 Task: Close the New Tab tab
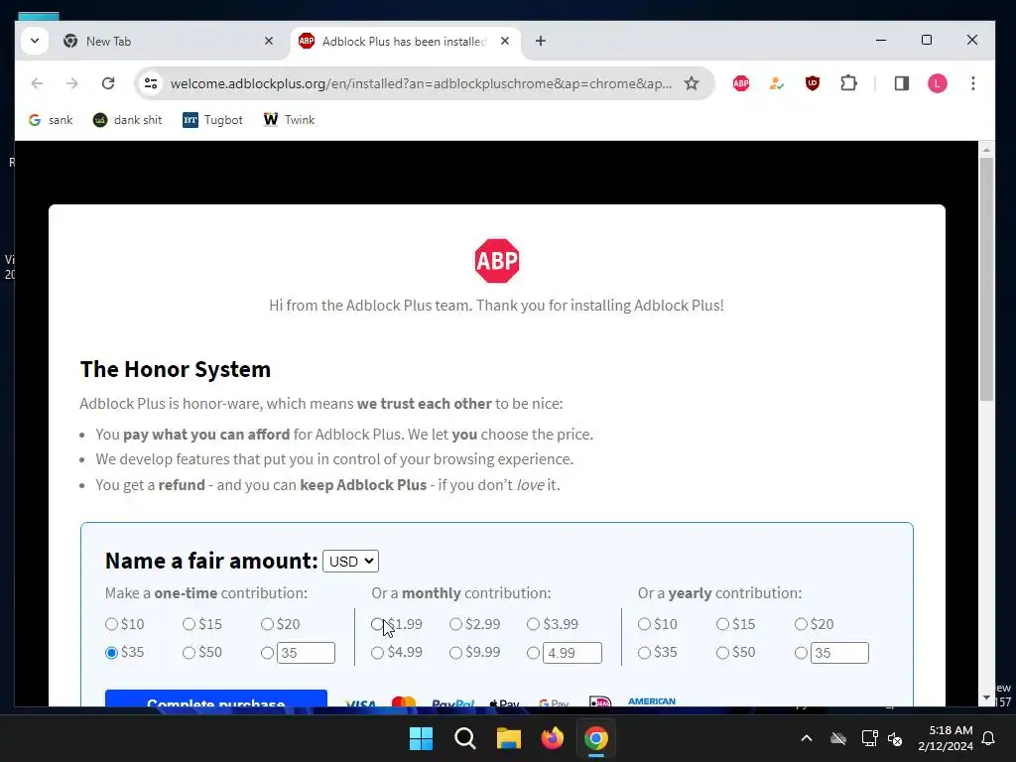tap(269, 41)
